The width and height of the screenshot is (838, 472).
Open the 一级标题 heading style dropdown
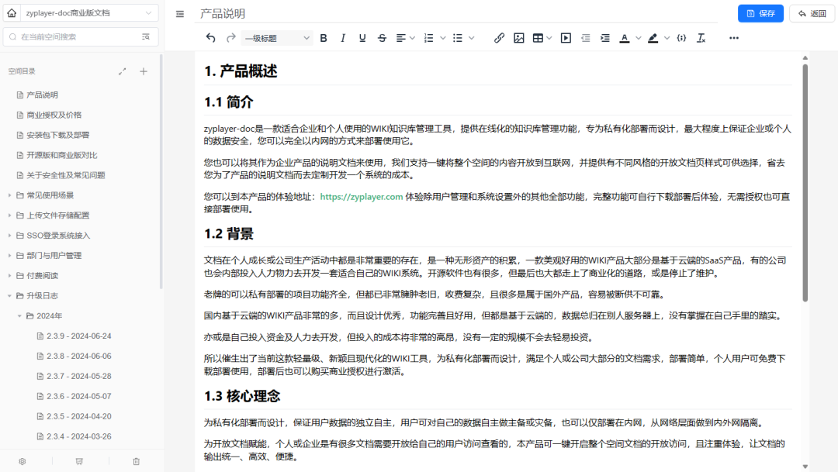[278, 38]
